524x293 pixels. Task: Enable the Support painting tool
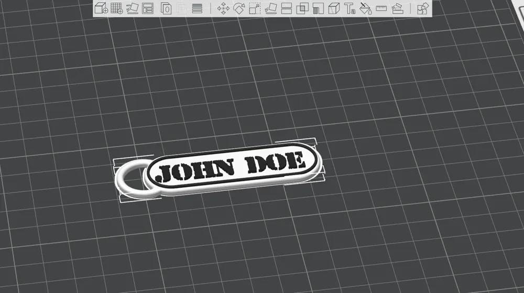(318, 8)
